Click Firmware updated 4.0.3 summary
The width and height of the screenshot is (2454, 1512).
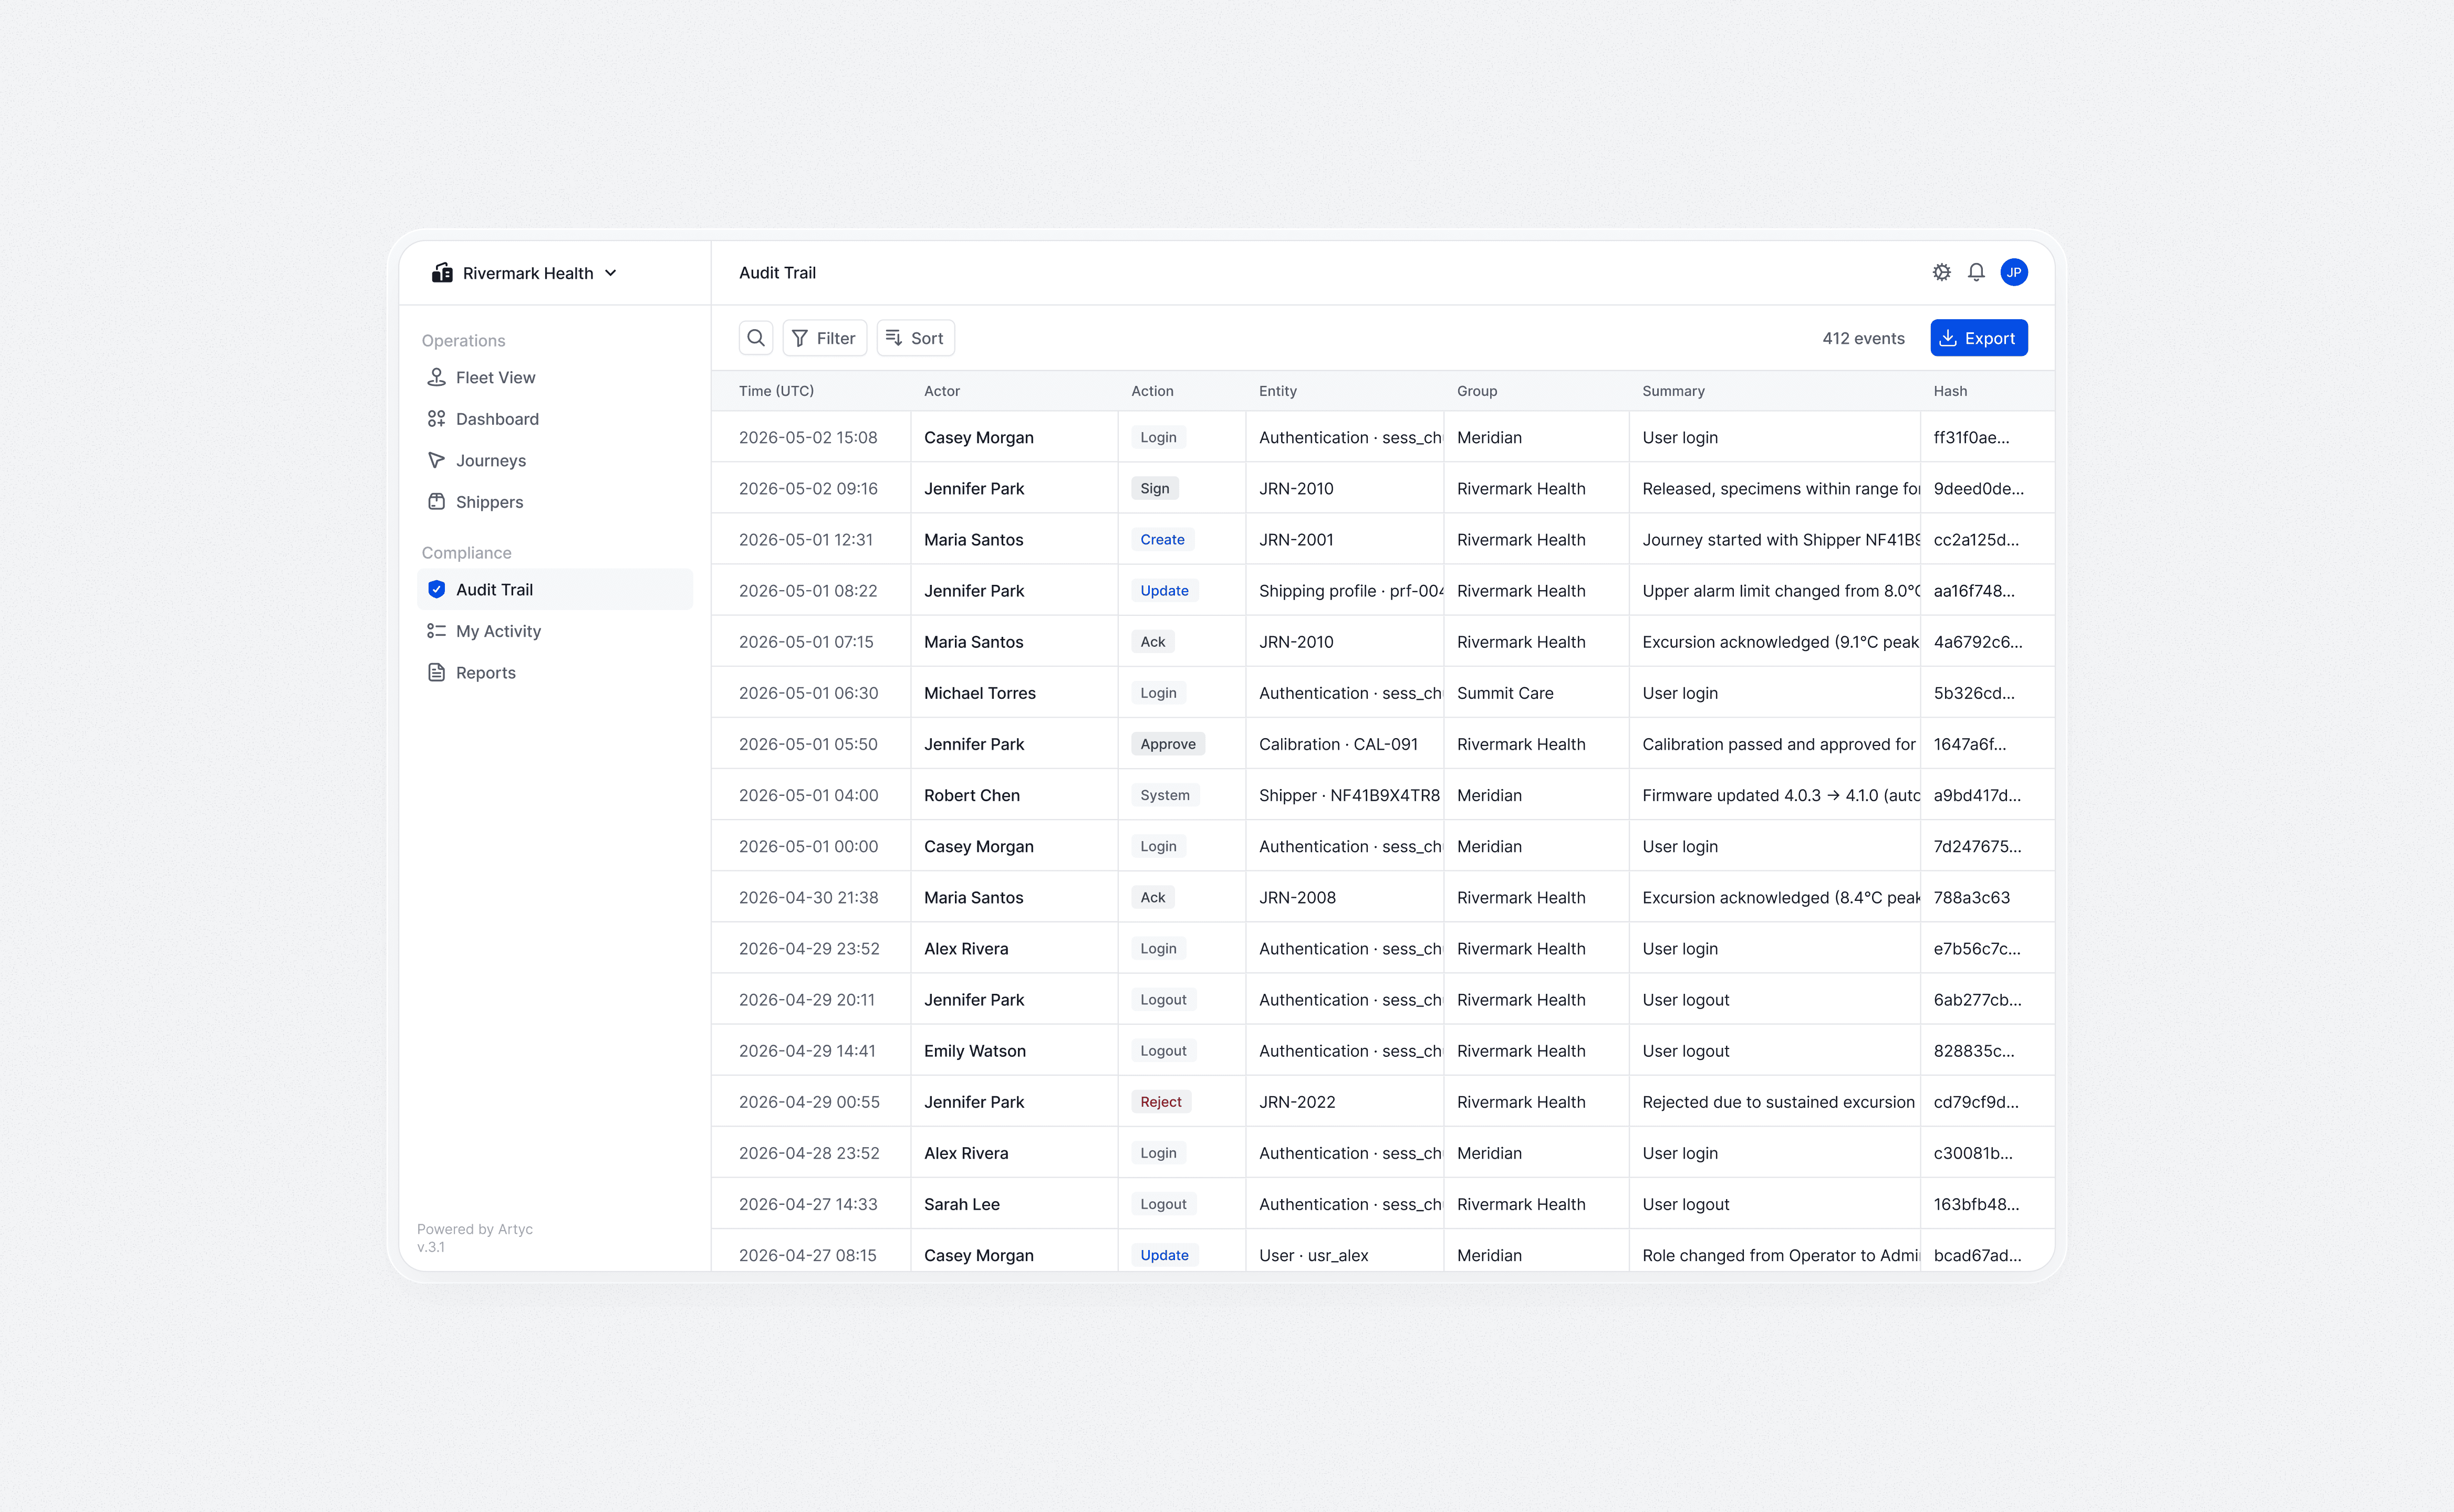pyautogui.click(x=1781, y=795)
